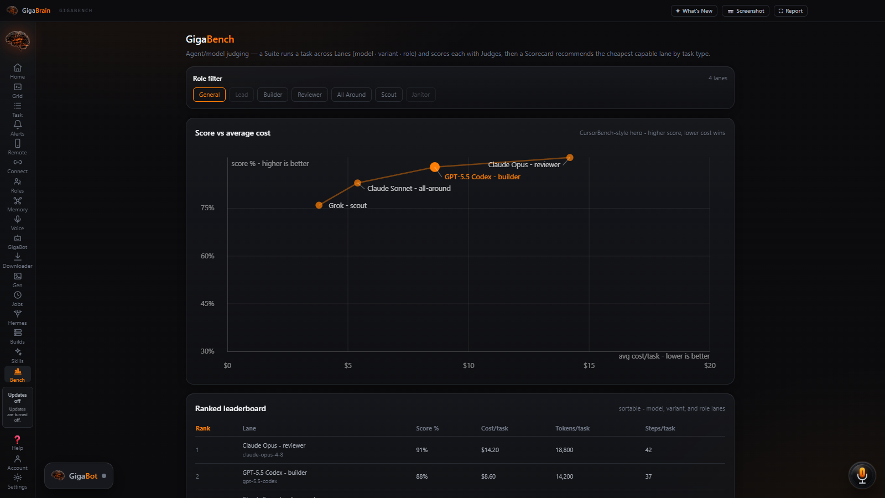
Task: Open the Memory sidebar icon
Action: click(18, 204)
